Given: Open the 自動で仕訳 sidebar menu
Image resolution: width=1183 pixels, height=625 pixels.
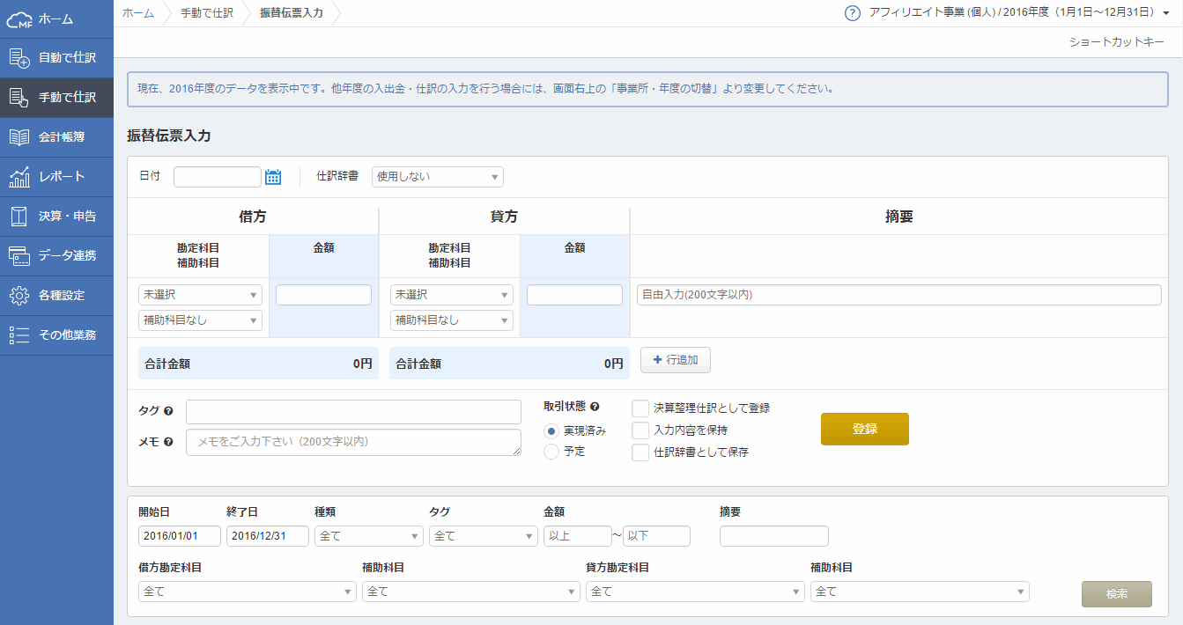Looking at the screenshot, I should tap(56, 58).
